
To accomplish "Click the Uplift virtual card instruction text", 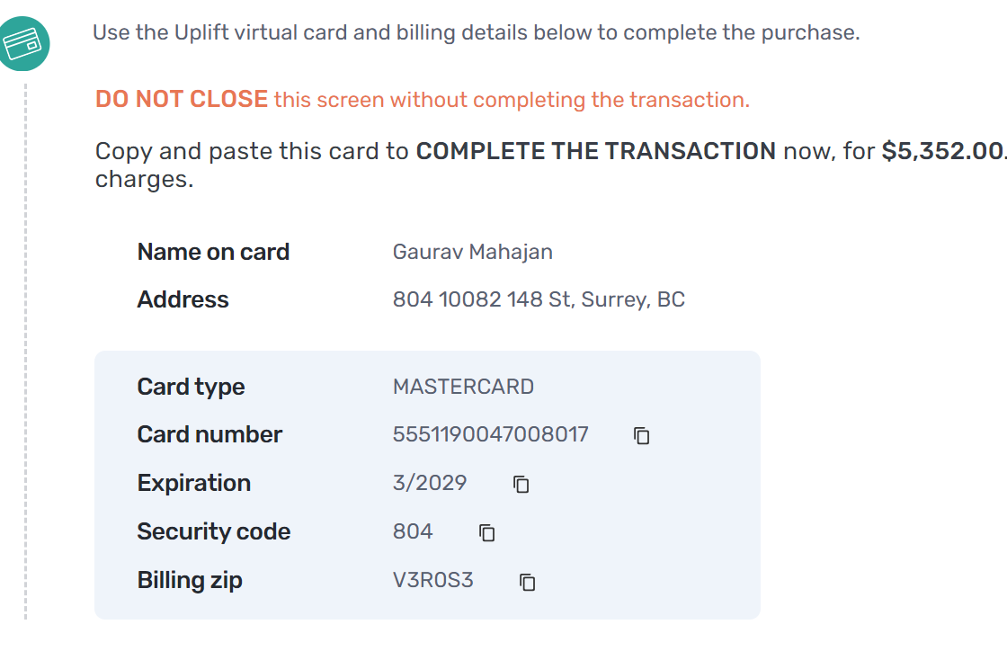I will (x=476, y=33).
